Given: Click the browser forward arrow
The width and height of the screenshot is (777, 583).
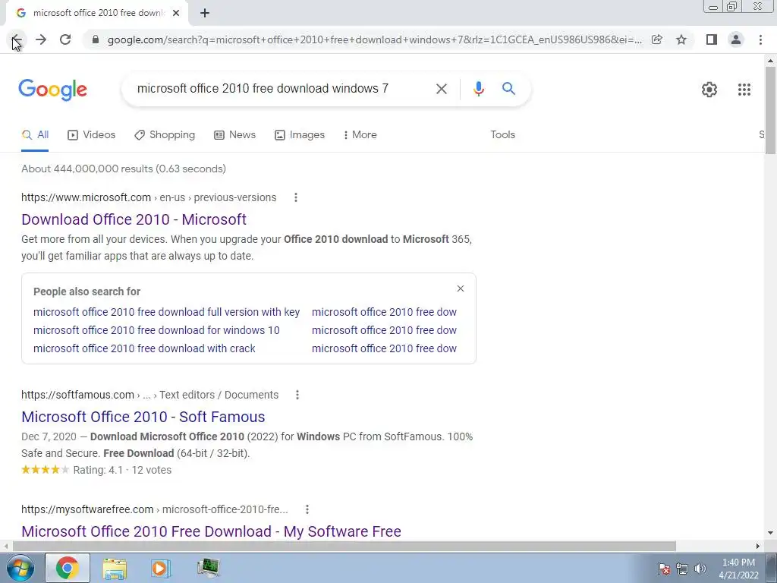Looking at the screenshot, I should [41, 39].
